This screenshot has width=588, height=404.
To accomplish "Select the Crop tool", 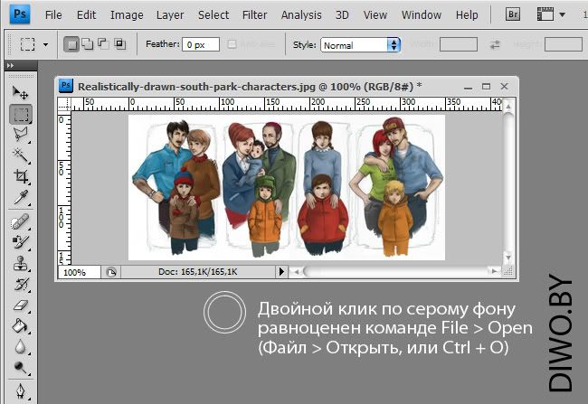I will [x=21, y=176].
